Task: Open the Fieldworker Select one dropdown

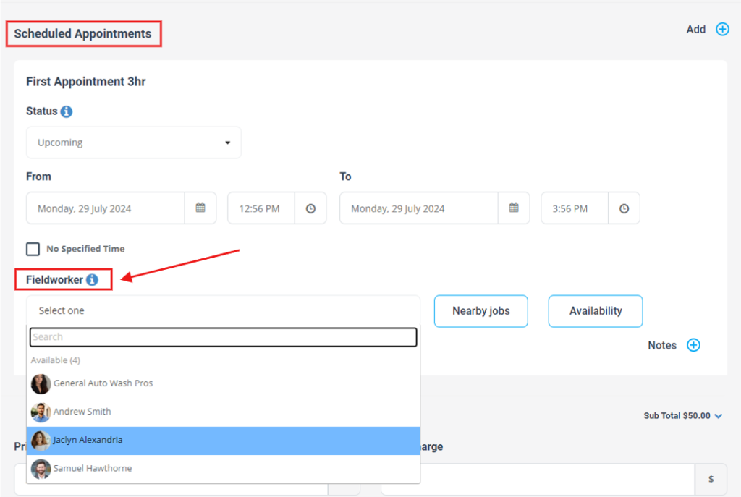Action: tap(223, 310)
